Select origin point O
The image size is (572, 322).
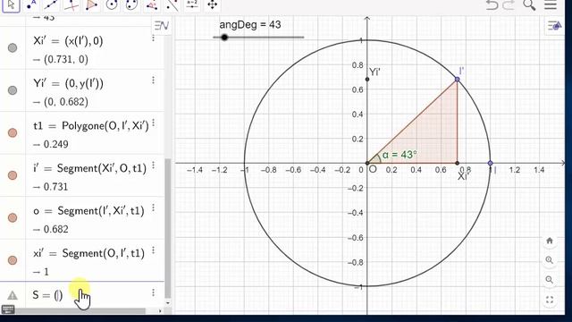[367, 163]
